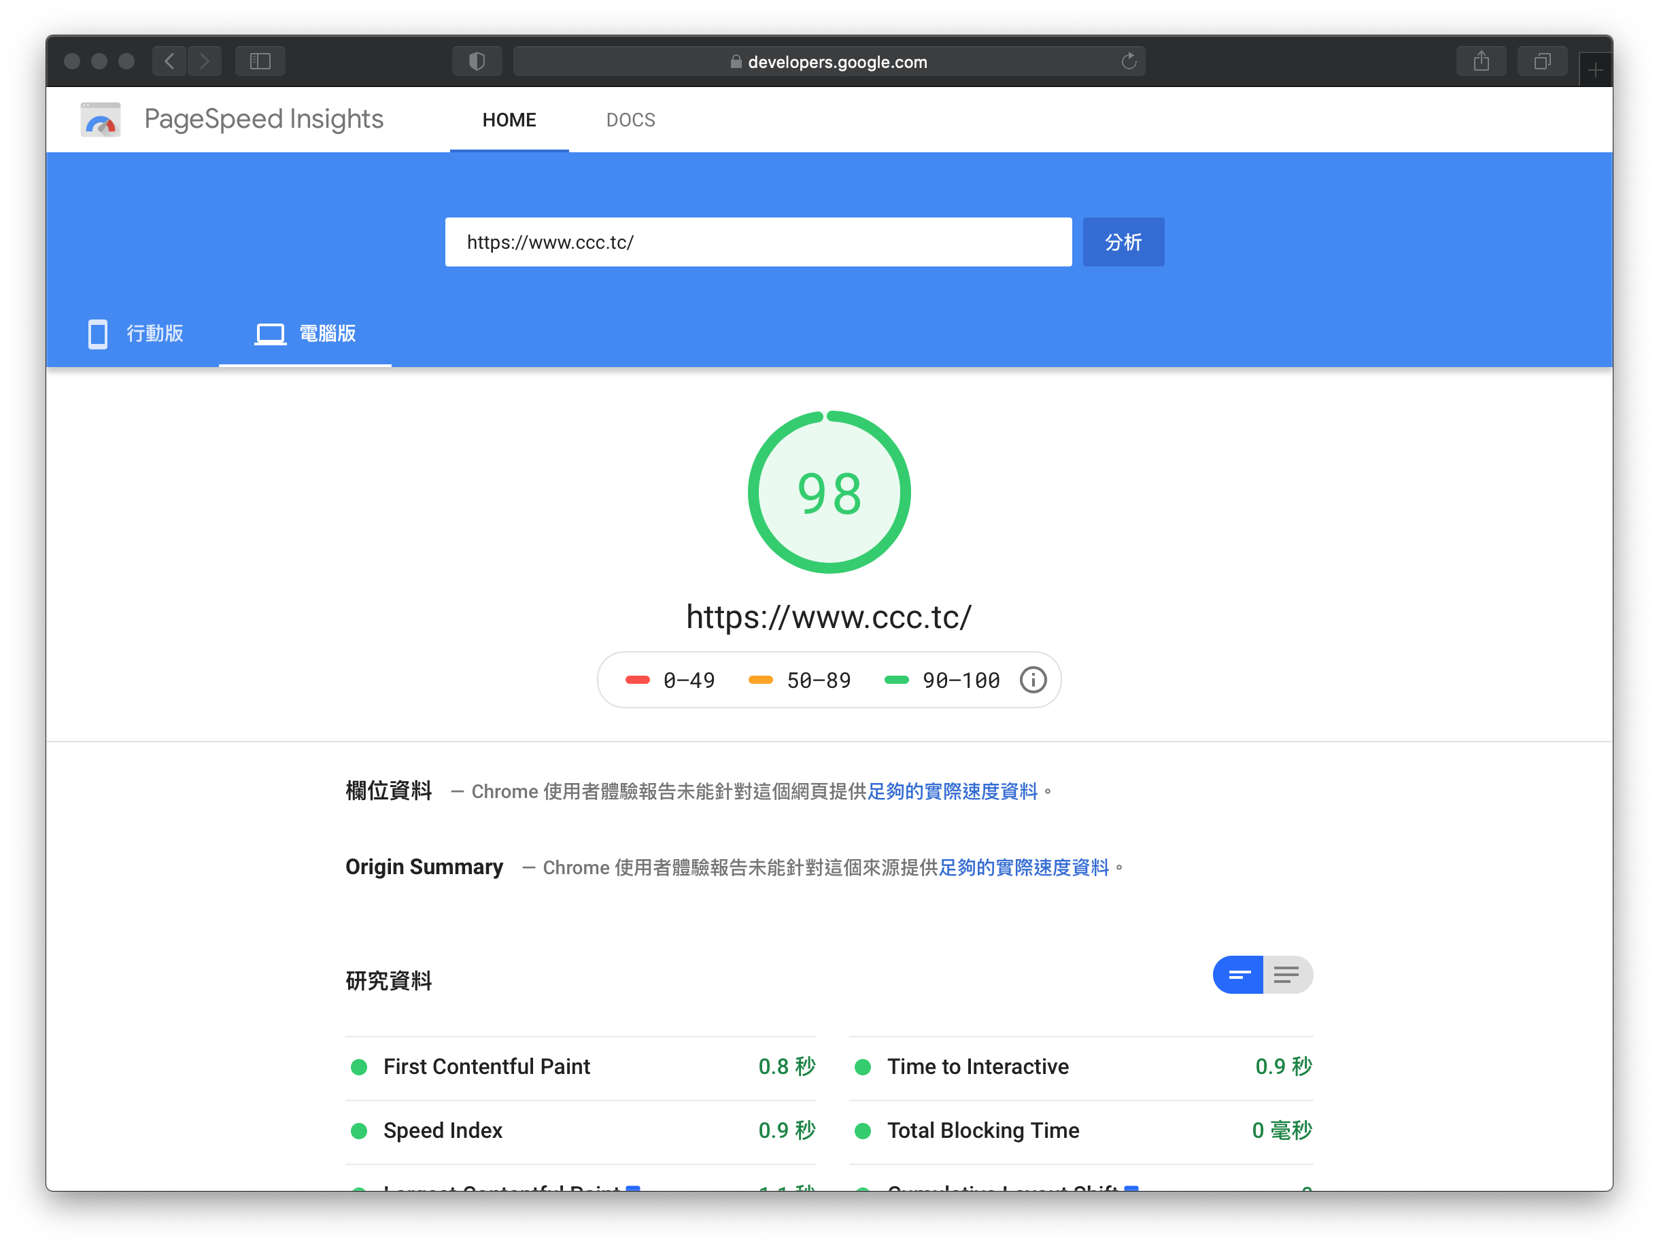The height and width of the screenshot is (1248, 1659).
Task: Click the First Contentful Paint metric row
Action: tap(581, 1067)
